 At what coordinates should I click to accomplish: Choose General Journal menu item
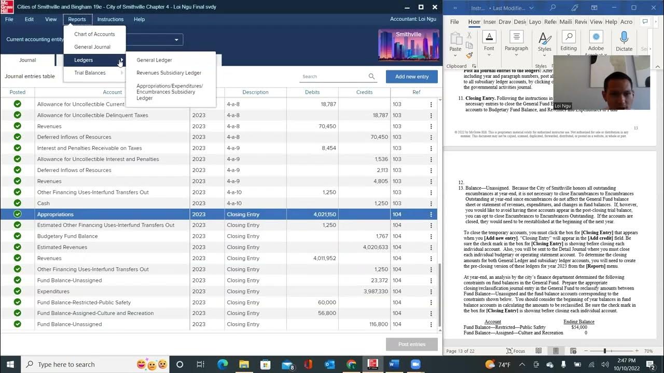click(92, 47)
